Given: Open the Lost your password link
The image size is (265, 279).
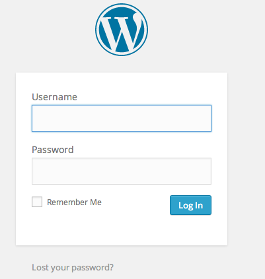Looking at the screenshot, I should [73, 267].
